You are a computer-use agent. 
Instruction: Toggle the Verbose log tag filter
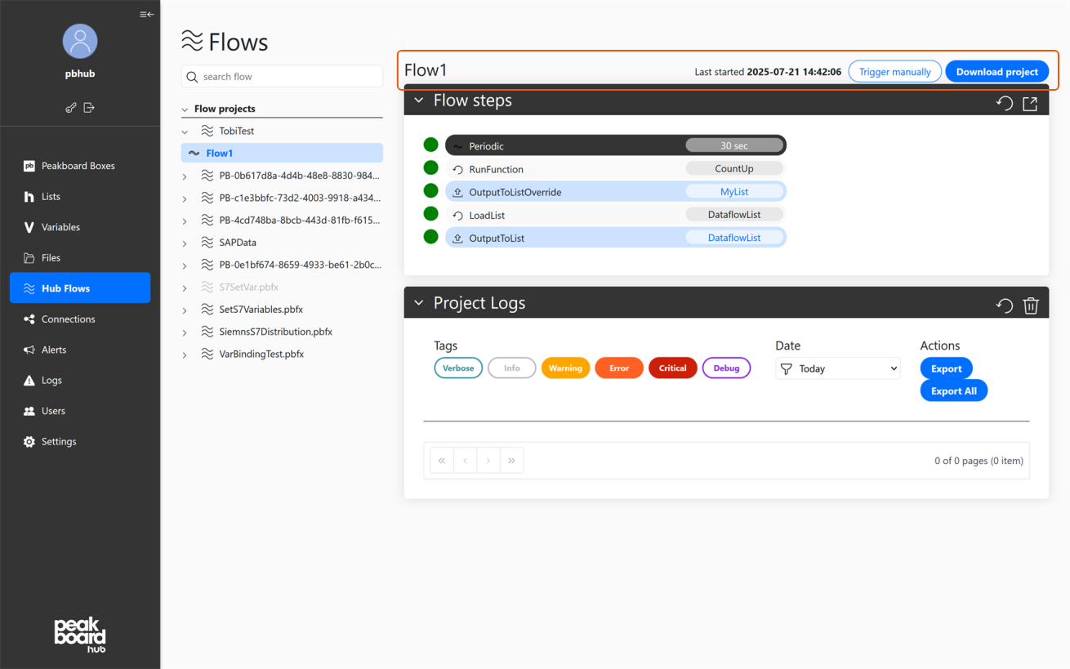(458, 368)
